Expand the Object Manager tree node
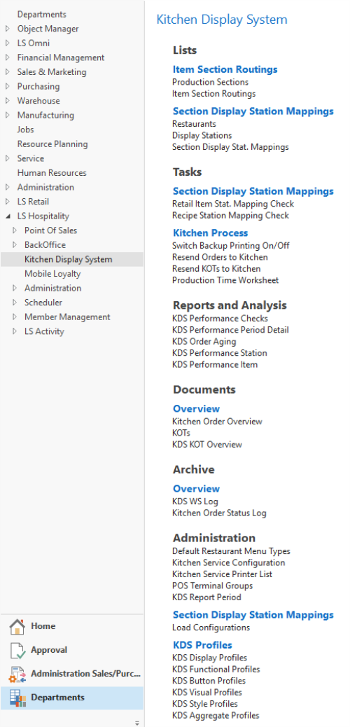This screenshot has width=350, height=727. point(8,29)
